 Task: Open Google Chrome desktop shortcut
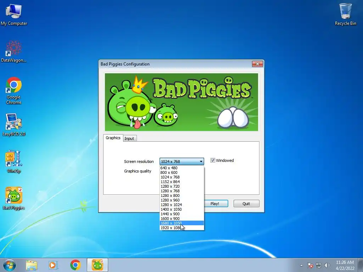(x=14, y=91)
